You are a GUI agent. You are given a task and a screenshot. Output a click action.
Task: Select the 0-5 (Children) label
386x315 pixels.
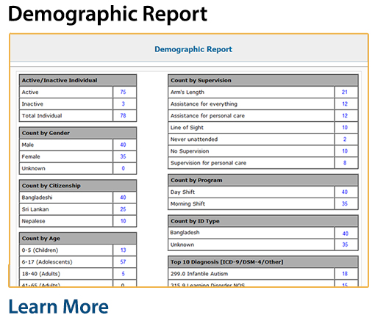click(x=40, y=250)
